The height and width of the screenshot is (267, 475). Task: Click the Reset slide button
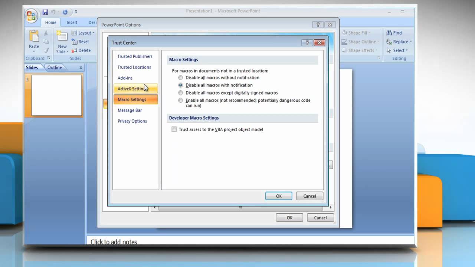point(80,42)
